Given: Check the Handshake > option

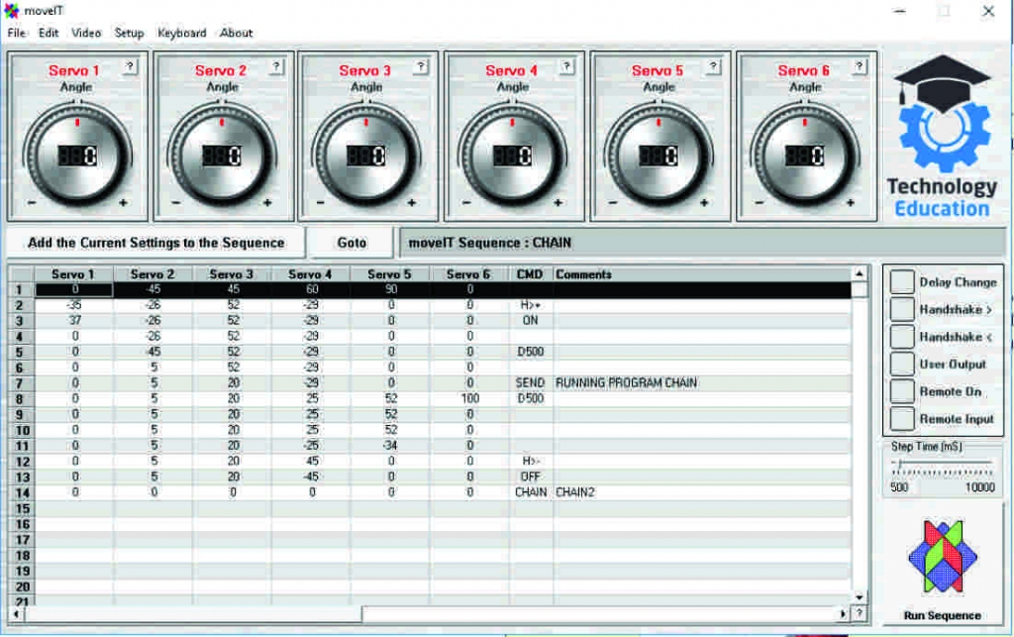Looking at the screenshot, I should (x=902, y=309).
